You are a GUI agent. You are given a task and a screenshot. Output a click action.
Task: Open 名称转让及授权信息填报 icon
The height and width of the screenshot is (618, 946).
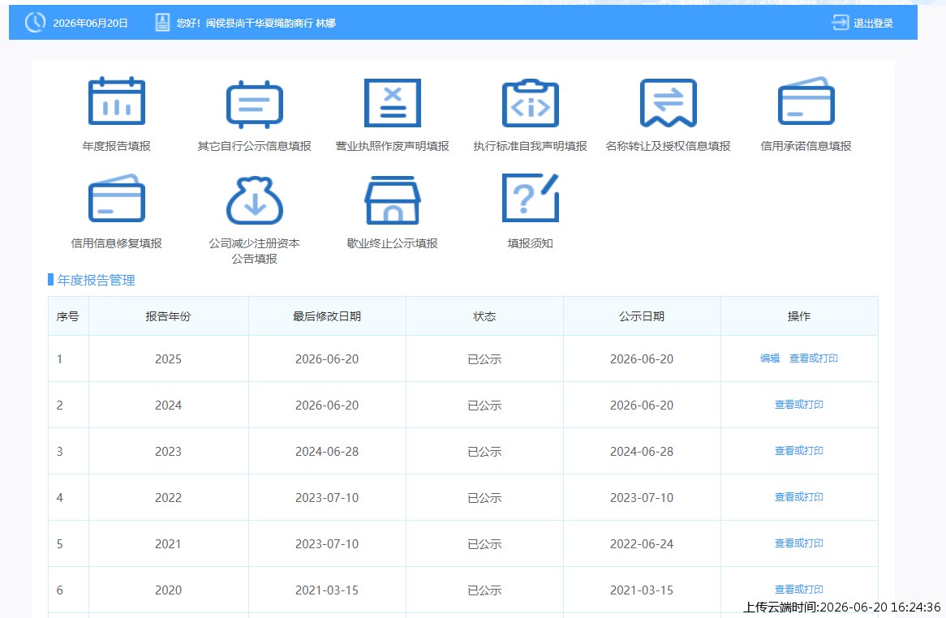pos(668,102)
